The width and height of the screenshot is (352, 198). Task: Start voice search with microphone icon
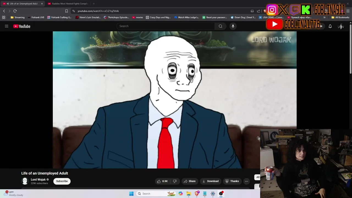click(233, 26)
